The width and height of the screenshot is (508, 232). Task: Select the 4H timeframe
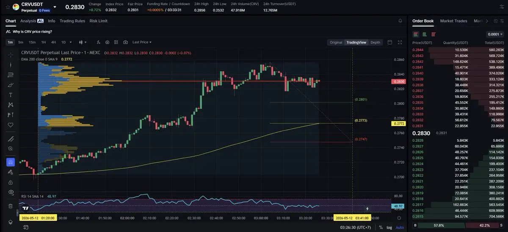[x=53, y=42]
